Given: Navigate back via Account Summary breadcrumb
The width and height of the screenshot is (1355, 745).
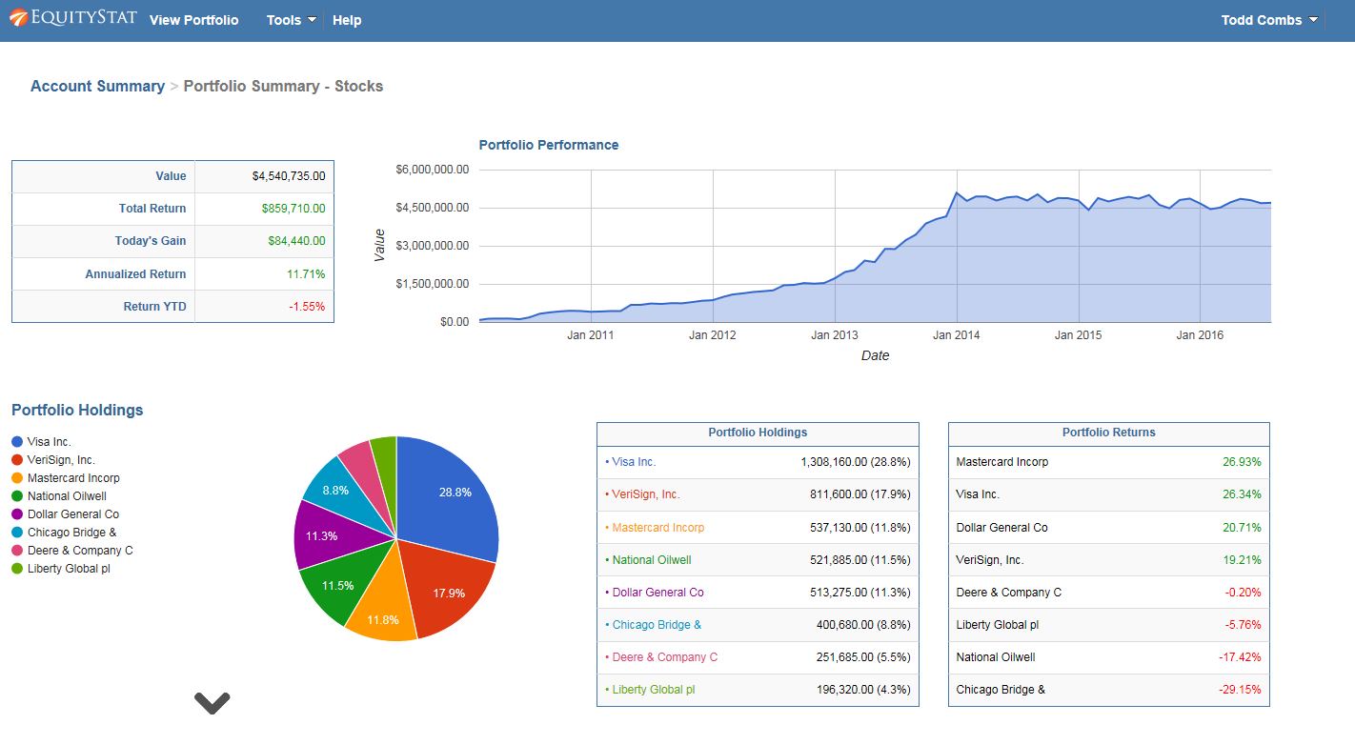Looking at the screenshot, I should [97, 86].
